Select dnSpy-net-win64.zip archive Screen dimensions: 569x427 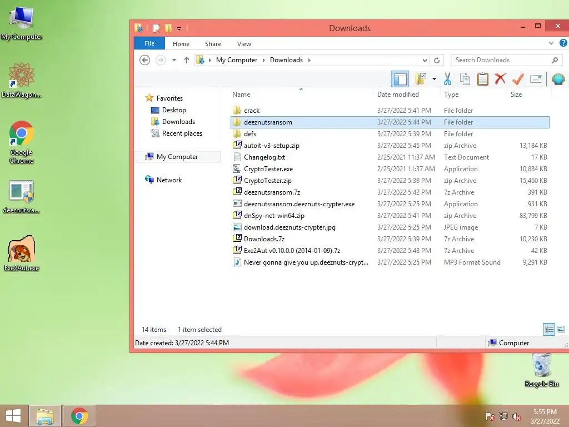point(390,215)
